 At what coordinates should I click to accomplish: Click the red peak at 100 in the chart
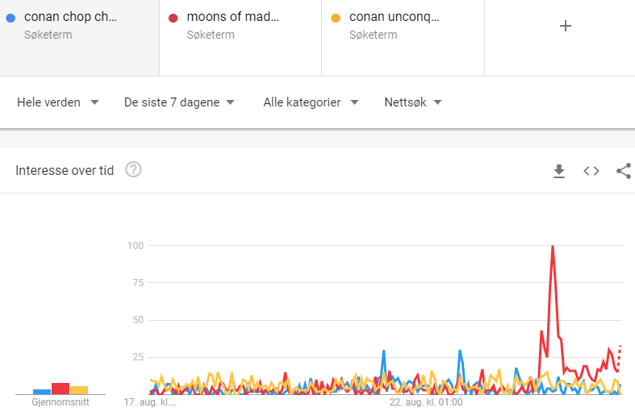(x=553, y=247)
